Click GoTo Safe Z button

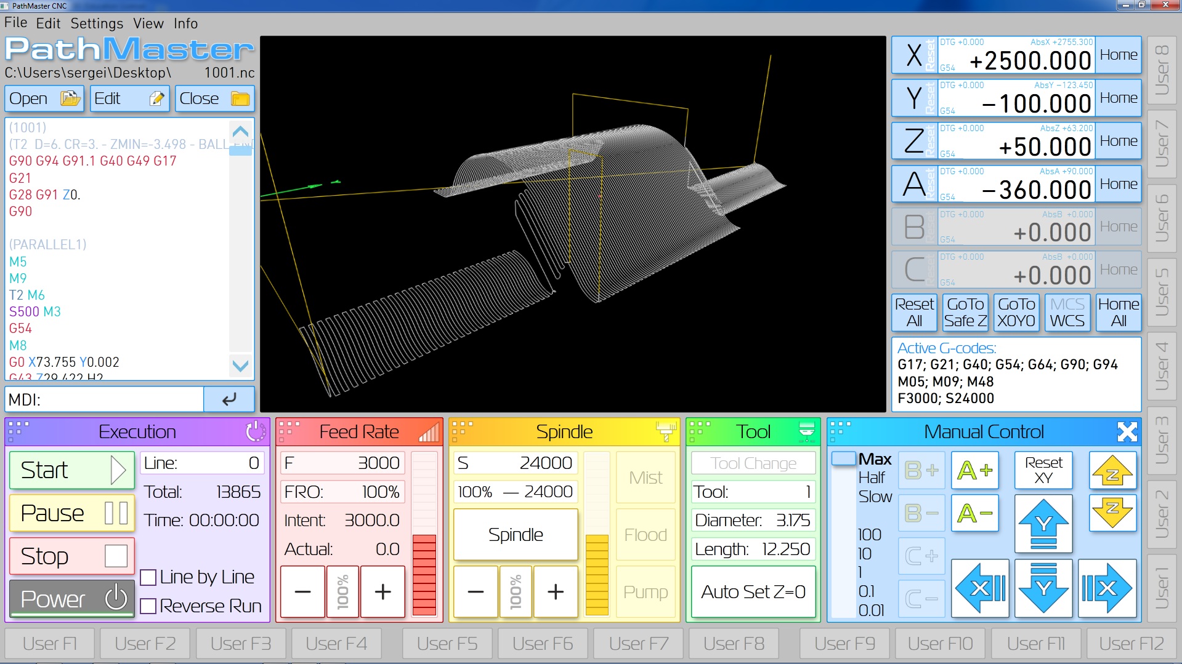(965, 313)
